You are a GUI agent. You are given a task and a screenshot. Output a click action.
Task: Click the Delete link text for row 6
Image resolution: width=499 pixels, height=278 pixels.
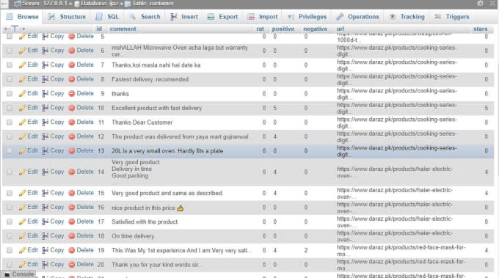85,51
